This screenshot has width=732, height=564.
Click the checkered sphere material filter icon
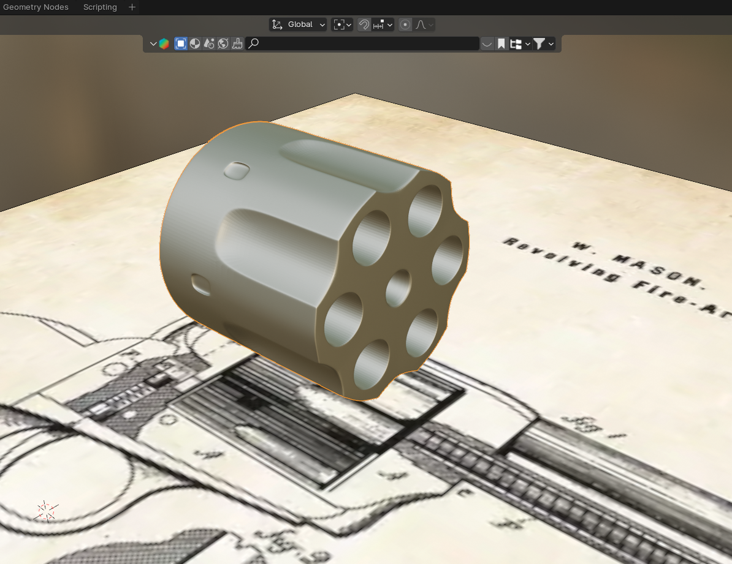(195, 43)
